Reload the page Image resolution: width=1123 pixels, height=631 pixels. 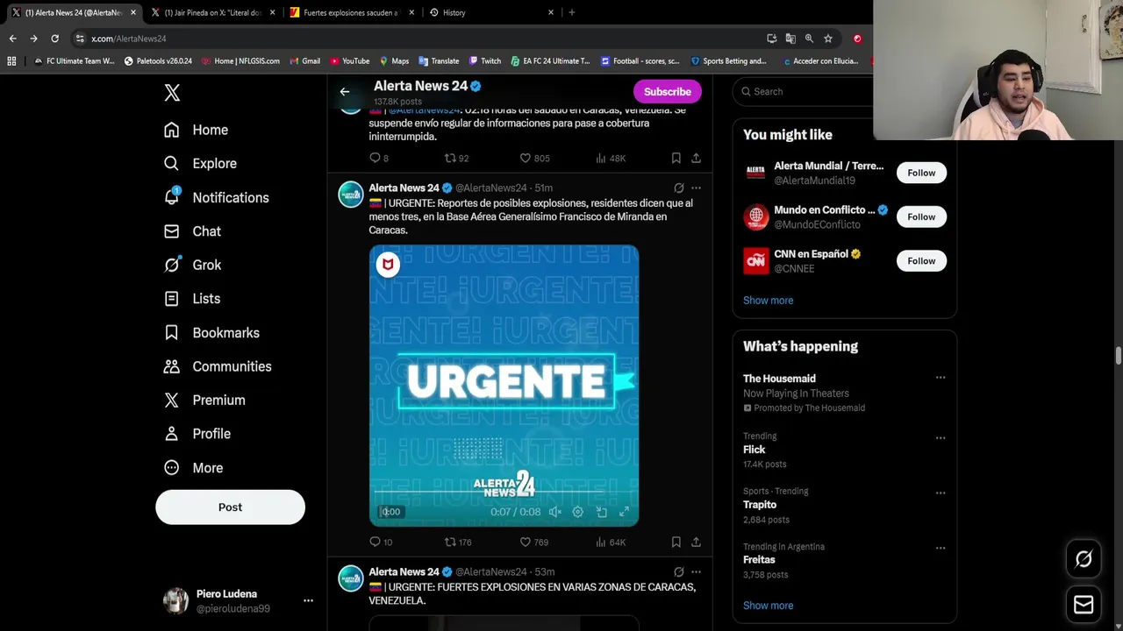click(54, 39)
